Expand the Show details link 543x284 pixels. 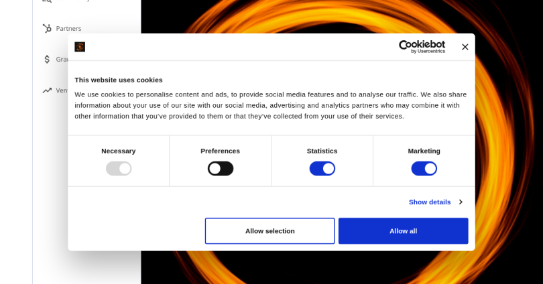point(430,202)
